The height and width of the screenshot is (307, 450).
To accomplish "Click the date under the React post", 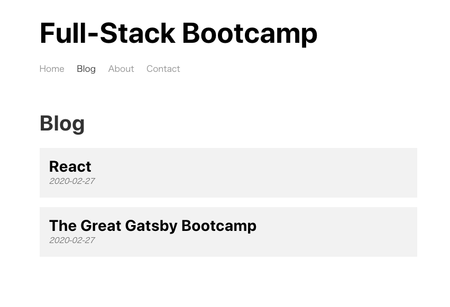I will pos(72,181).
